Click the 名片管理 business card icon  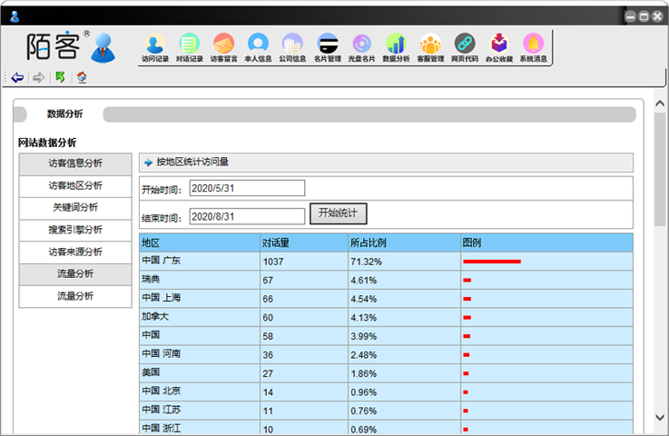[x=327, y=47]
